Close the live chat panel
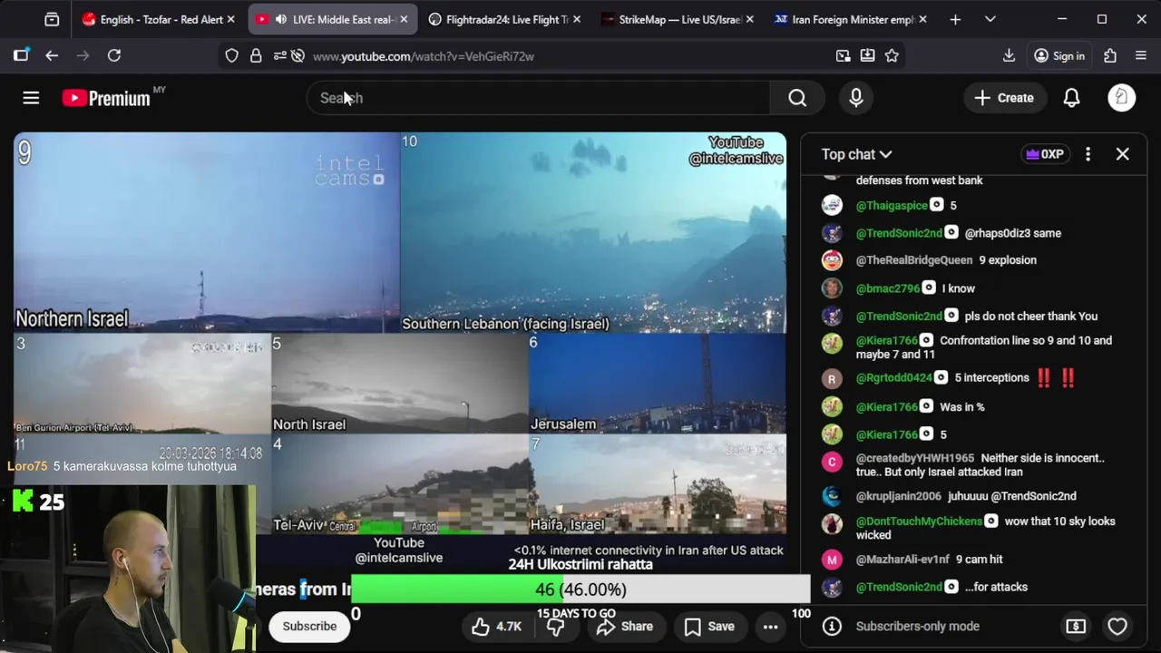This screenshot has width=1161, height=653. point(1122,154)
